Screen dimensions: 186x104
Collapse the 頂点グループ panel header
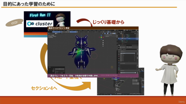pyautogui.click(x=129, y=51)
